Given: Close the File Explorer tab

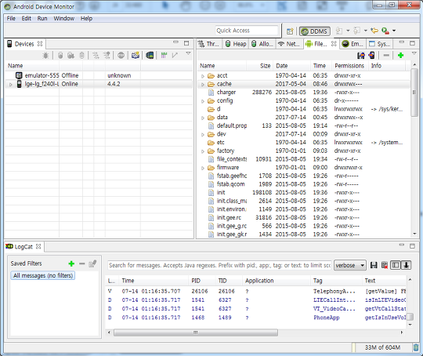Looking at the screenshot, I should [x=334, y=43].
